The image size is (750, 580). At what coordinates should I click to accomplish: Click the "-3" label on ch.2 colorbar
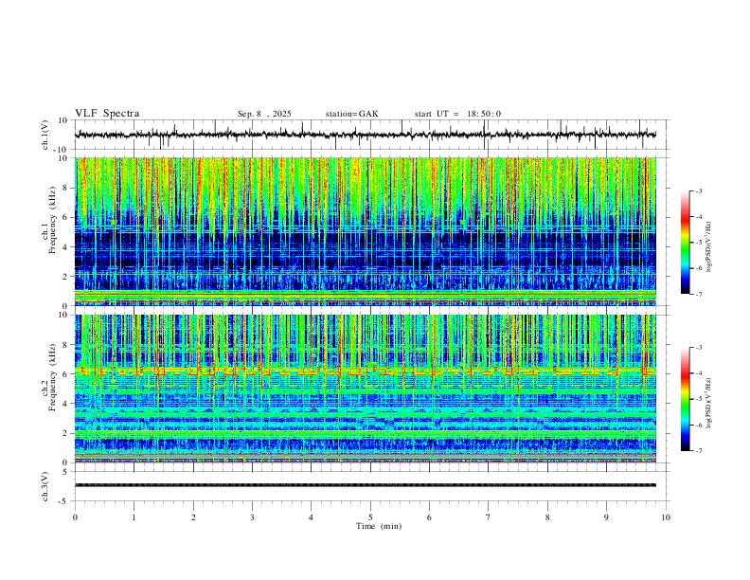pyautogui.click(x=699, y=348)
